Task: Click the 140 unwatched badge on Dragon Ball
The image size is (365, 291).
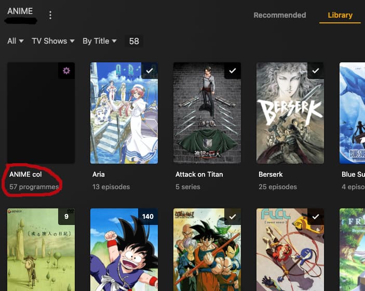Action: coord(148,217)
